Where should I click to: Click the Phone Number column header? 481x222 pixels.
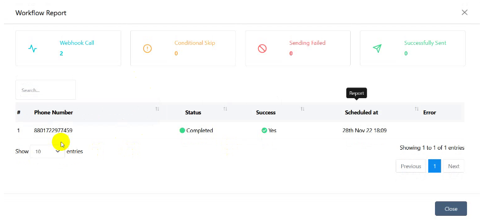tap(53, 112)
